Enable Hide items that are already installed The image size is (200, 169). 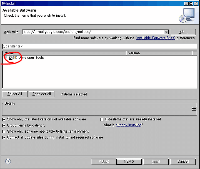point(102,119)
